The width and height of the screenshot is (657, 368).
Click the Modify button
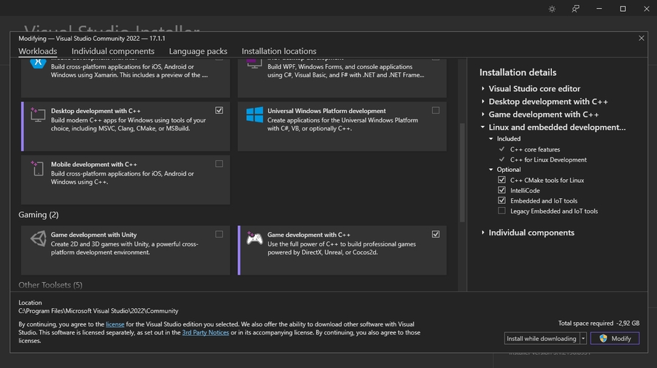tap(615, 339)
